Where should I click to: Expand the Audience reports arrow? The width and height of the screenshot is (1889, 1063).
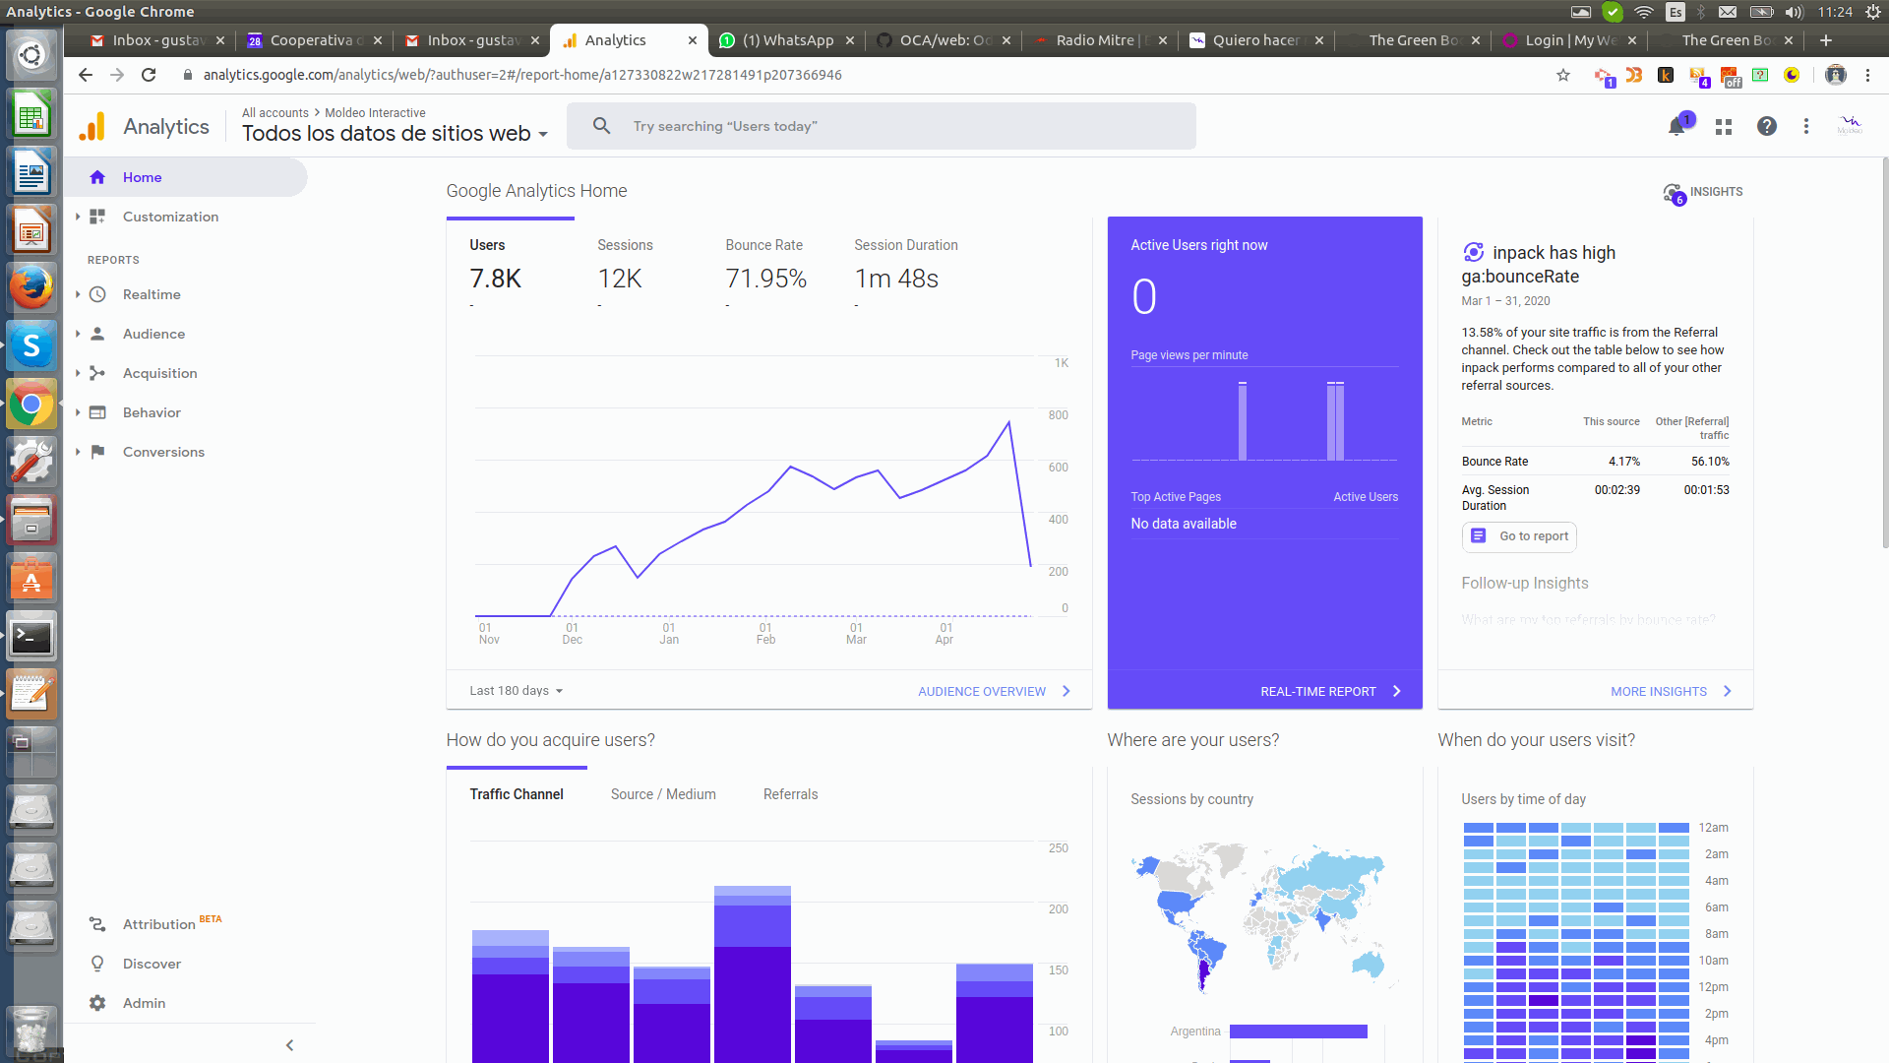(78, 334)
